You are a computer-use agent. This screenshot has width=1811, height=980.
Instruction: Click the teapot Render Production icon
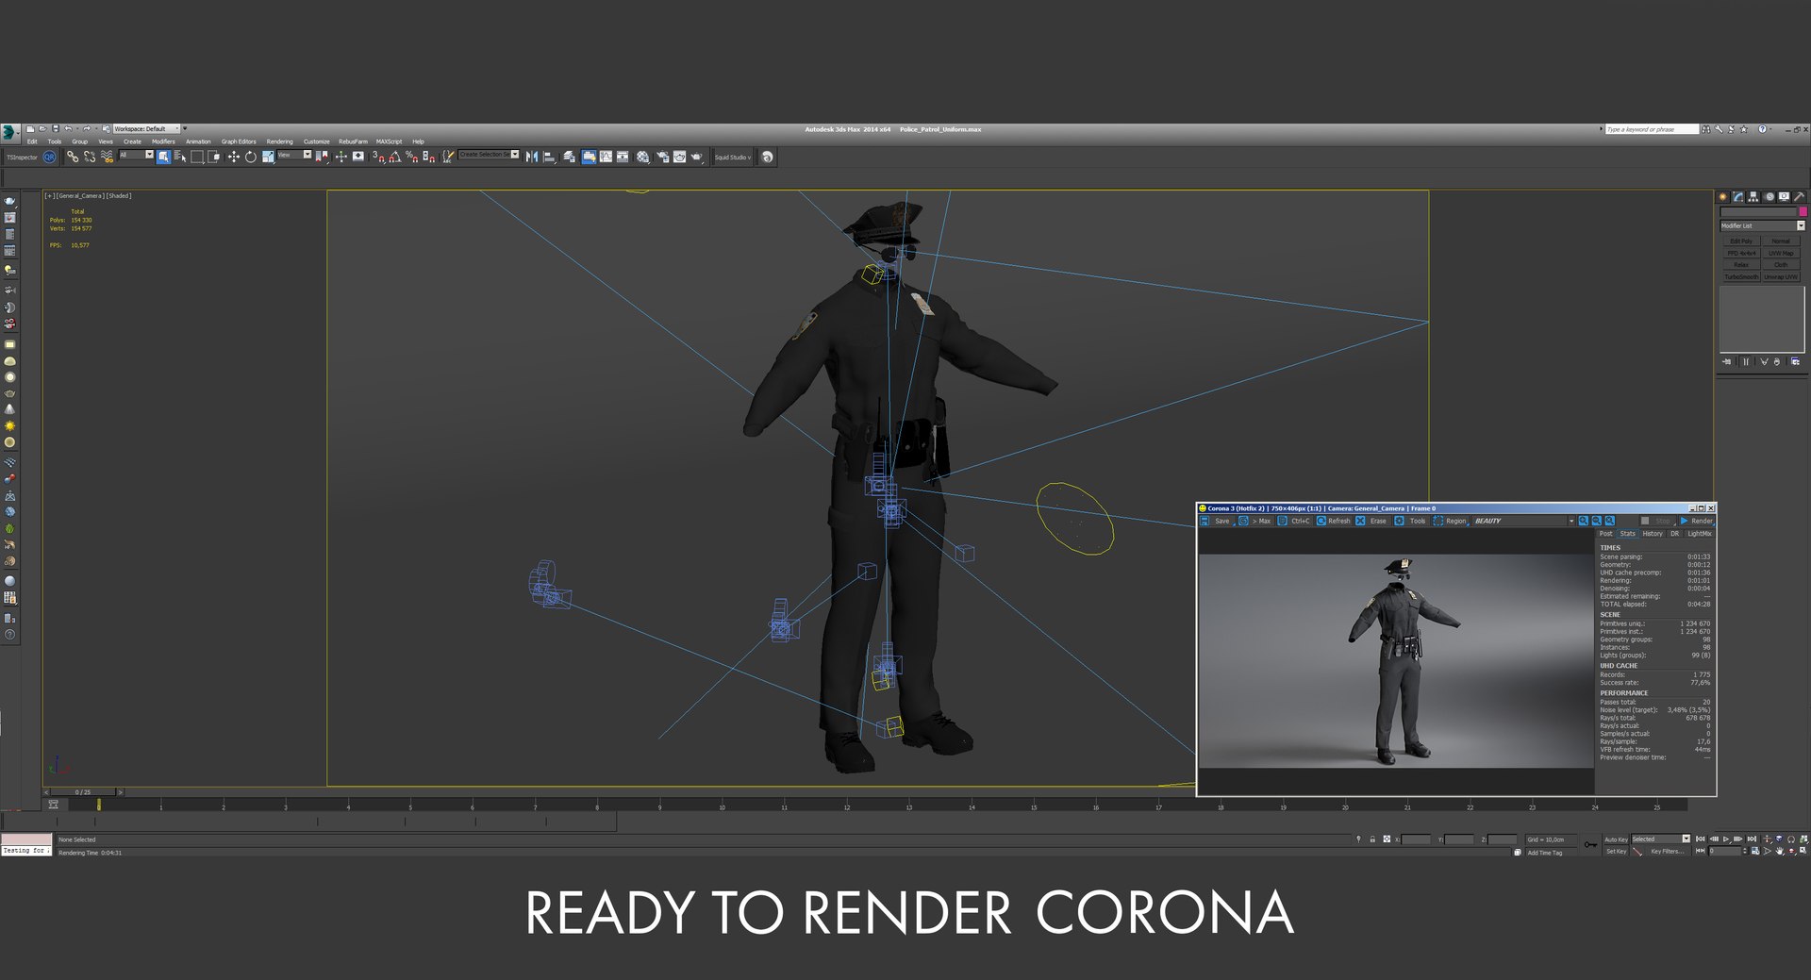pyautogui.click(x=697, y=157)
